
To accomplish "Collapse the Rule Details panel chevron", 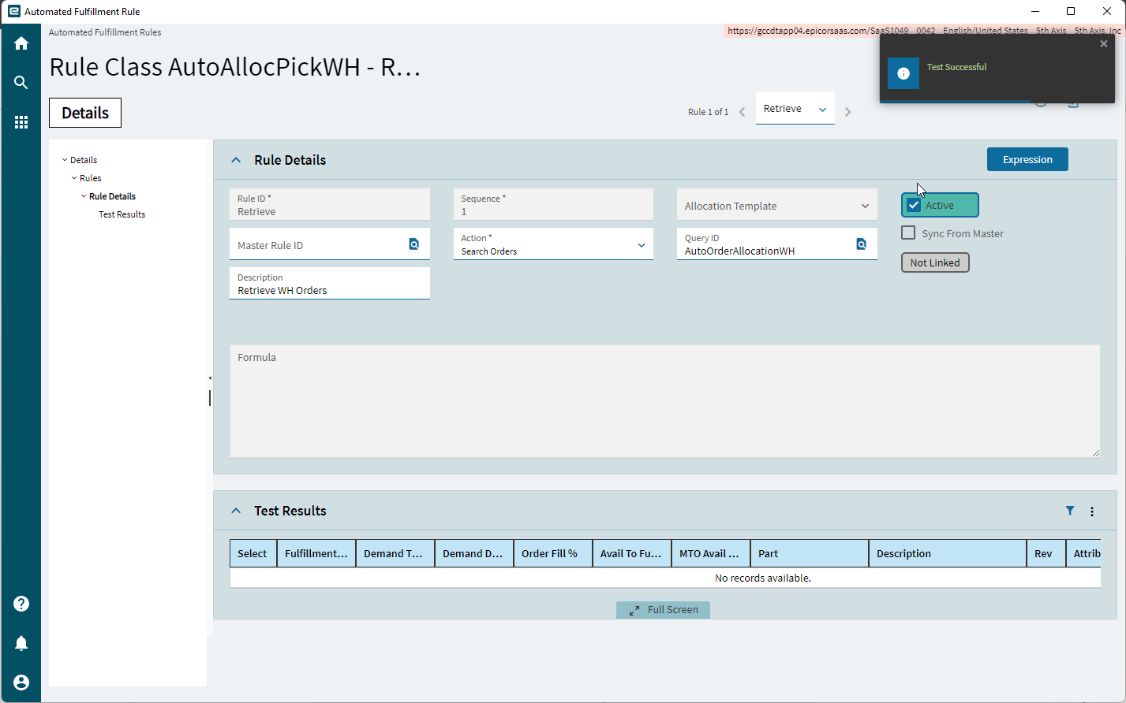I will [235, 160].
